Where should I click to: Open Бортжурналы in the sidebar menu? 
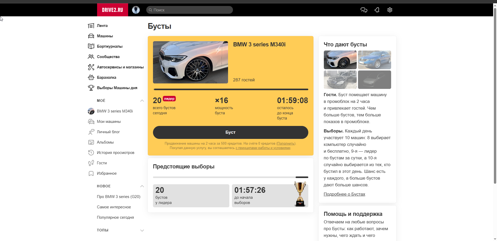click(110, 46)
